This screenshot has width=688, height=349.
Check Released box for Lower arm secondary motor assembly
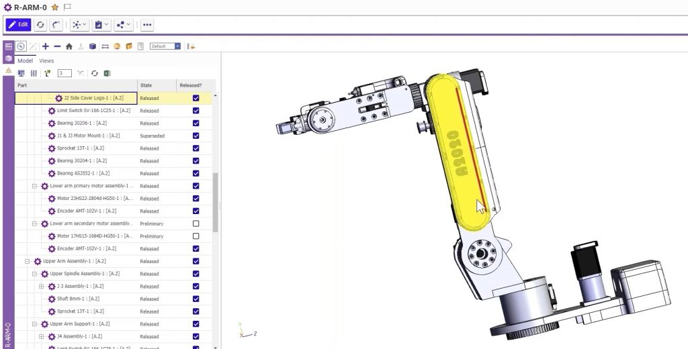[196, 223]
